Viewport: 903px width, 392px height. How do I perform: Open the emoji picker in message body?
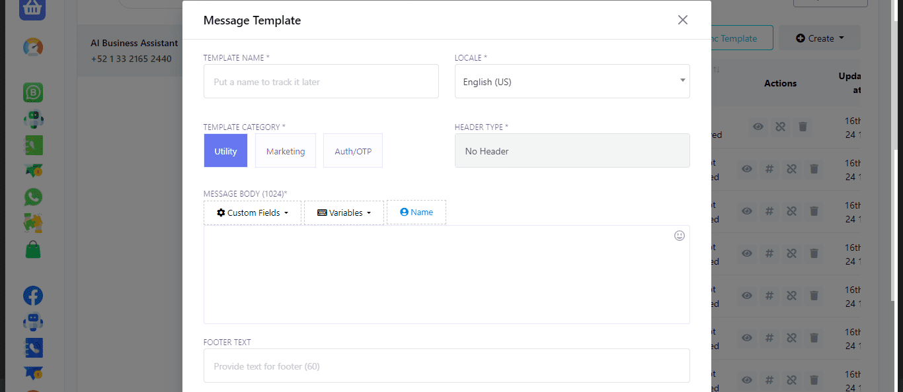coord(679,236)
